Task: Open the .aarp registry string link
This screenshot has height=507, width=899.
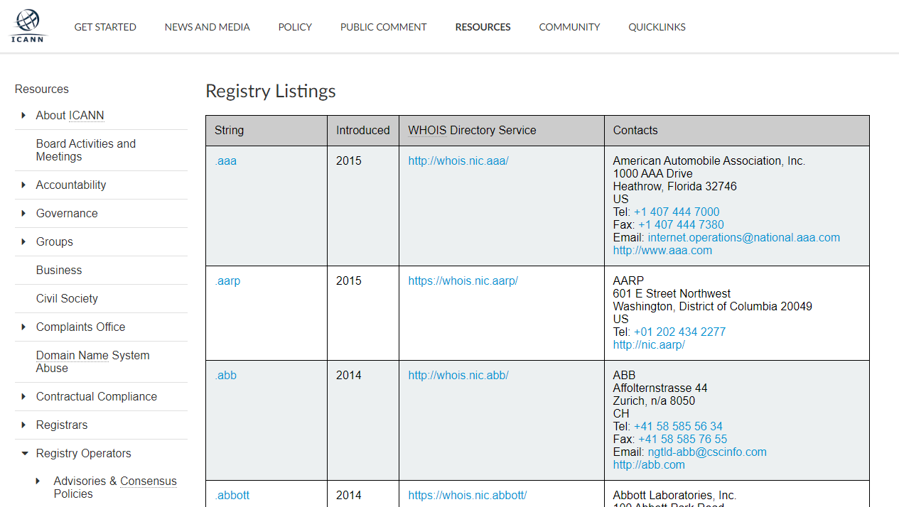Action: click(x=227, y=280)
